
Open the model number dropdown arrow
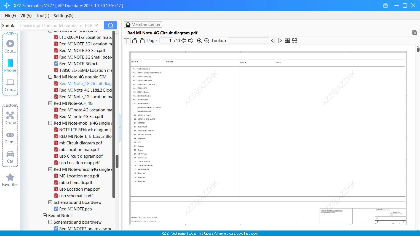pyautogui.click(x=96, y=25)
